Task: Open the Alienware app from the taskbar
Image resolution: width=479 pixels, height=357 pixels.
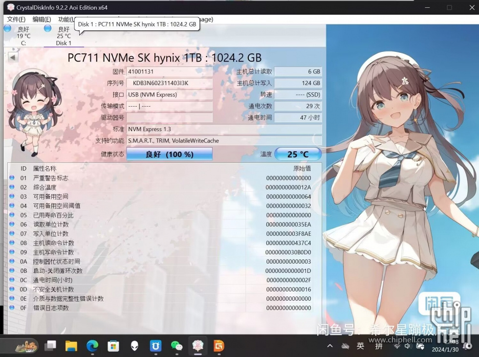Action: pos(134,346)
